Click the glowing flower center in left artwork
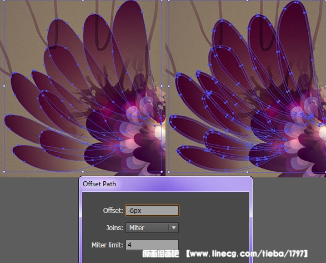This screenshot has height=263, width=326. click(x=158, y=132)
